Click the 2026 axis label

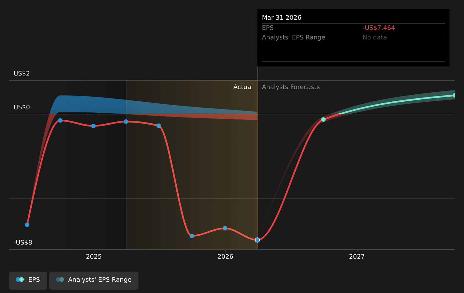225,256
